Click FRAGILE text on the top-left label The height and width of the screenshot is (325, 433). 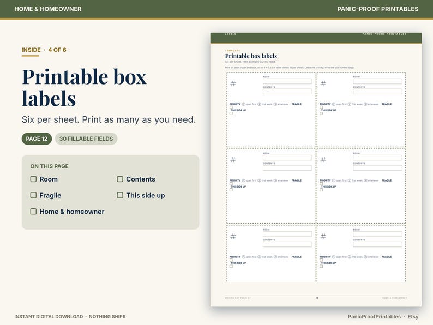tap(297, 104)
